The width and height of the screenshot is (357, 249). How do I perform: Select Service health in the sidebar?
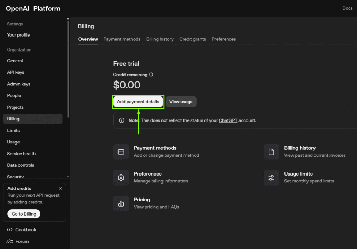point(21,154)
